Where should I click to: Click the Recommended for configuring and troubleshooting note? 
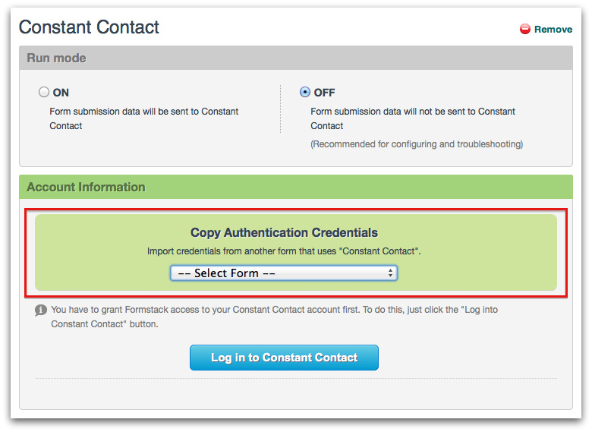pos(417,144)
